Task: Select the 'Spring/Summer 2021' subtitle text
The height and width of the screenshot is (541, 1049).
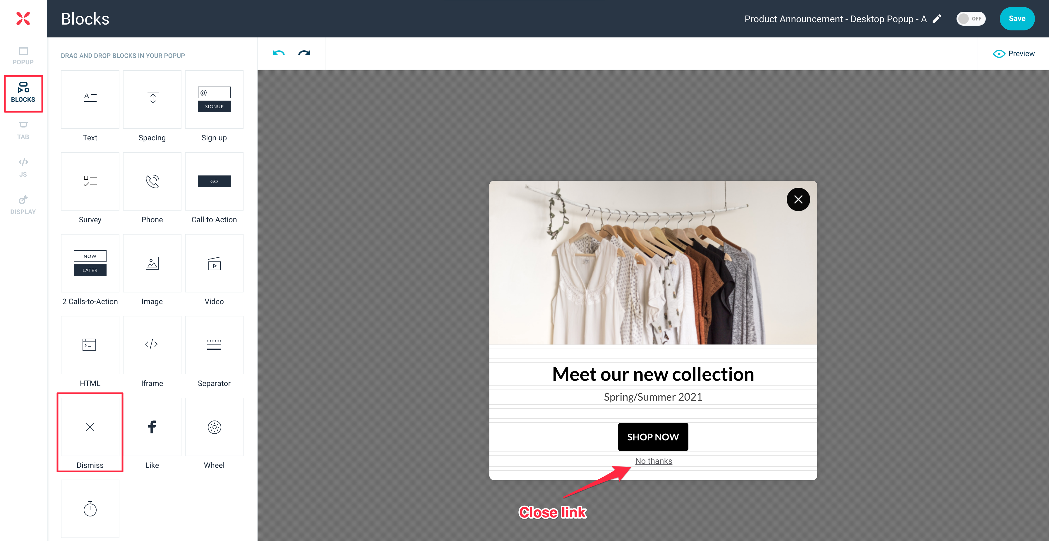Action: click(653, 397)
